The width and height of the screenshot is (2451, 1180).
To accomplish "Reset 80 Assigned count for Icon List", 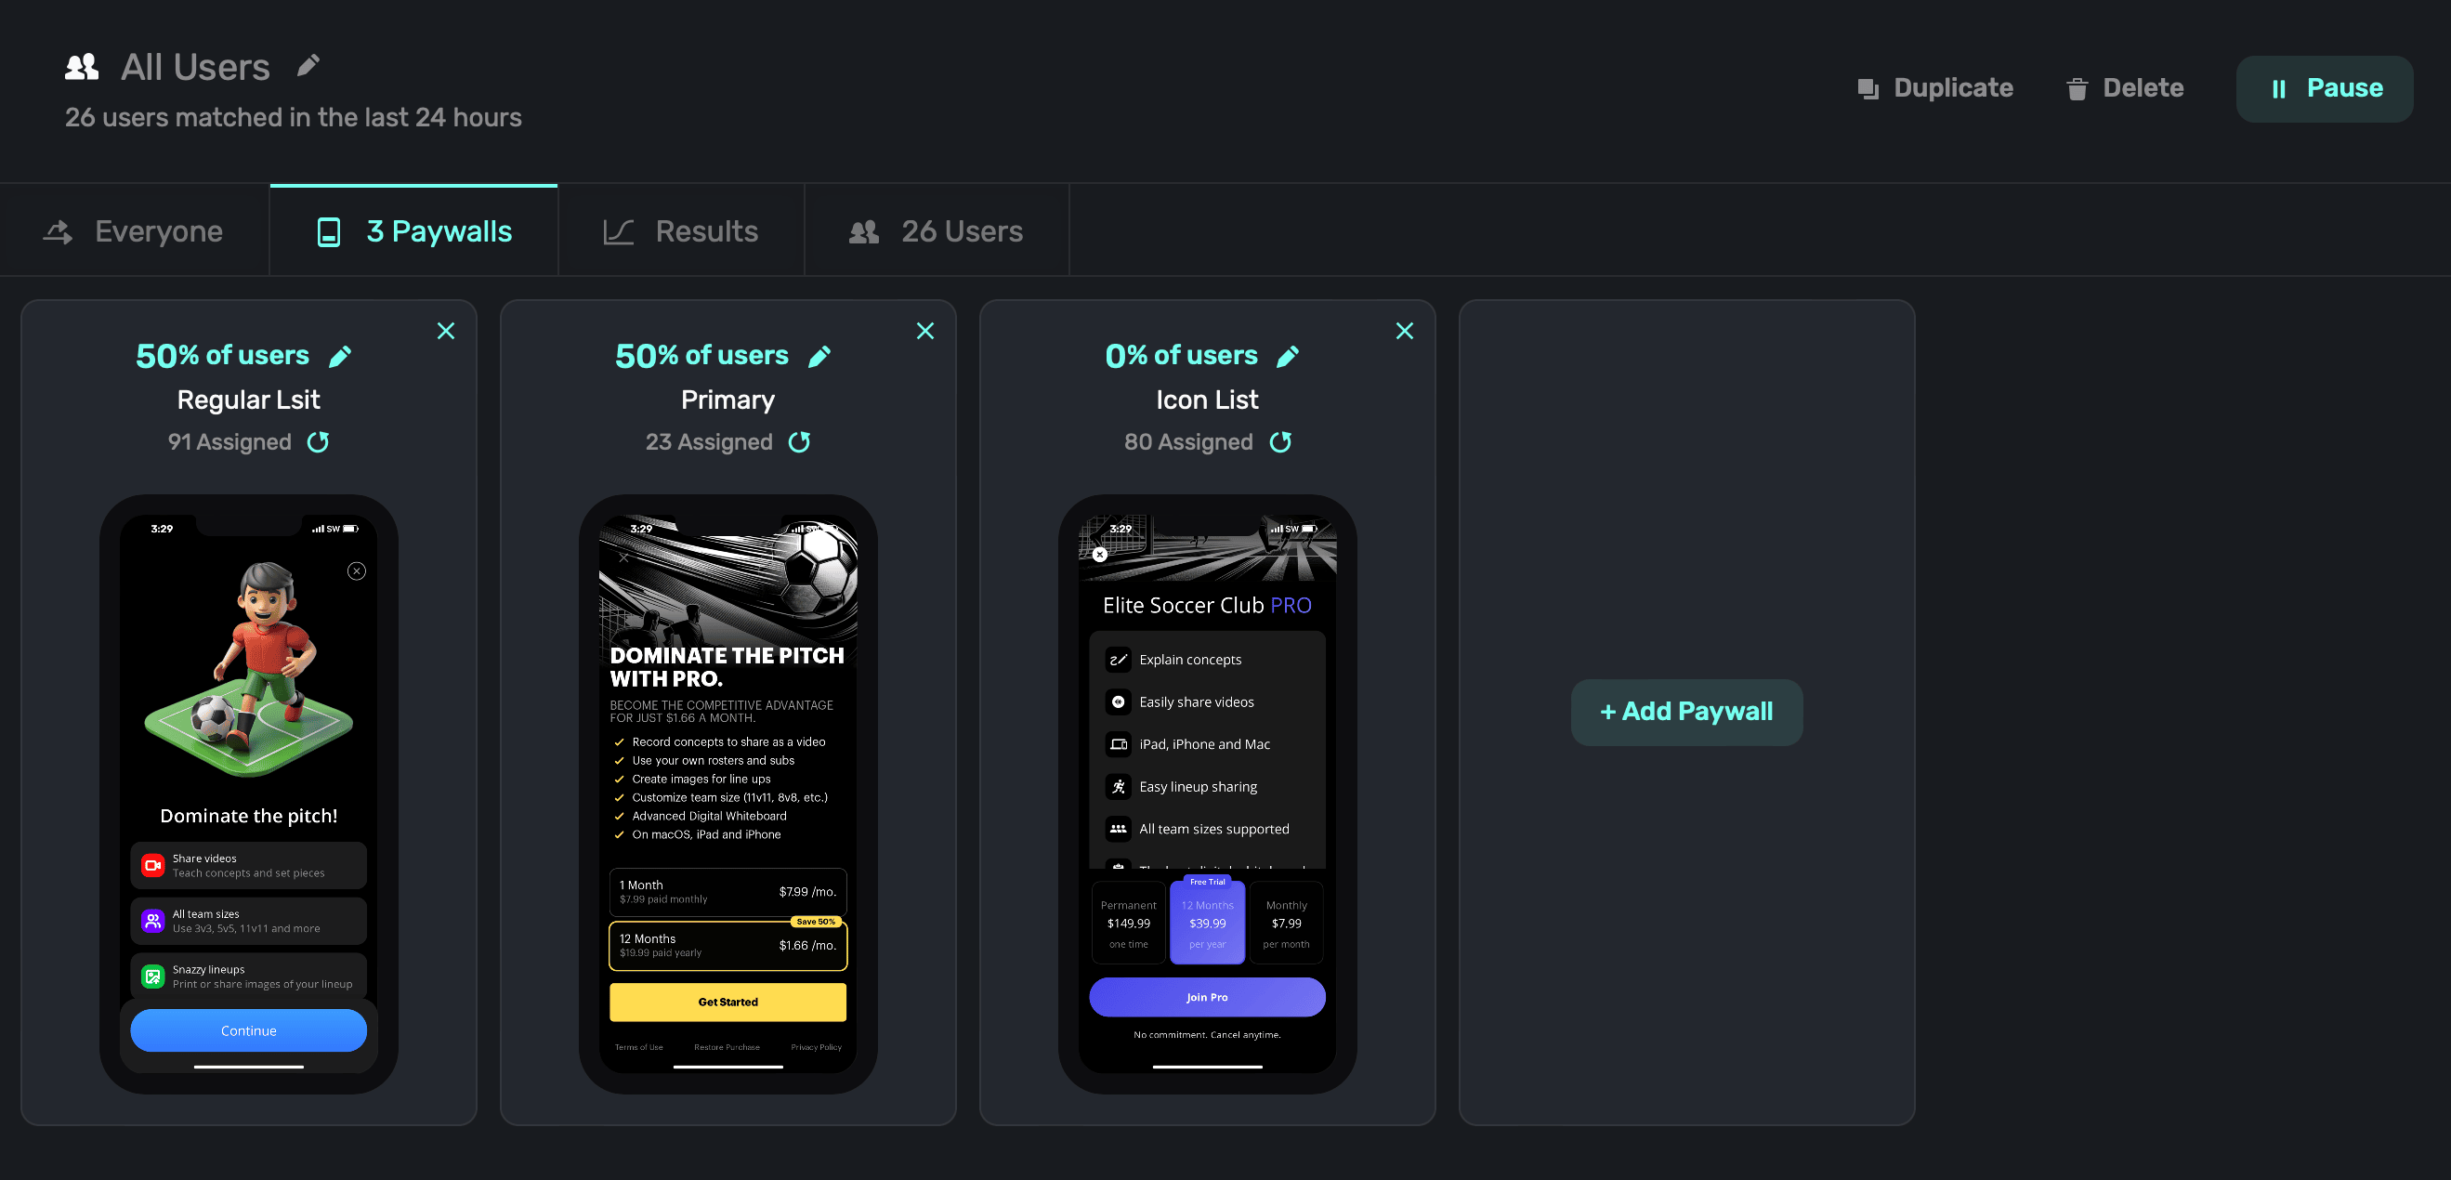I will [x=1280, y=441].
